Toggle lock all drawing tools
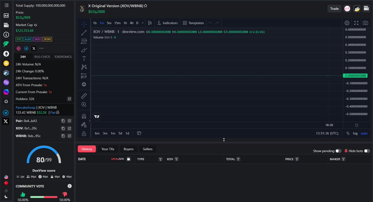 click(84, 134)
